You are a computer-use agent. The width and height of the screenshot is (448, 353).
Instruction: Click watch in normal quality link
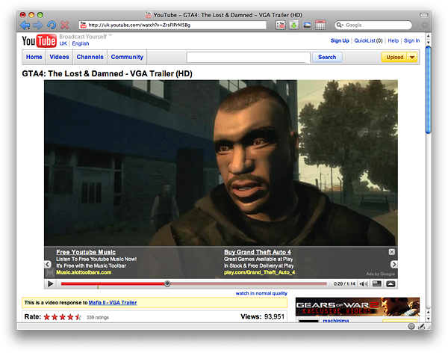click(261, 293)
